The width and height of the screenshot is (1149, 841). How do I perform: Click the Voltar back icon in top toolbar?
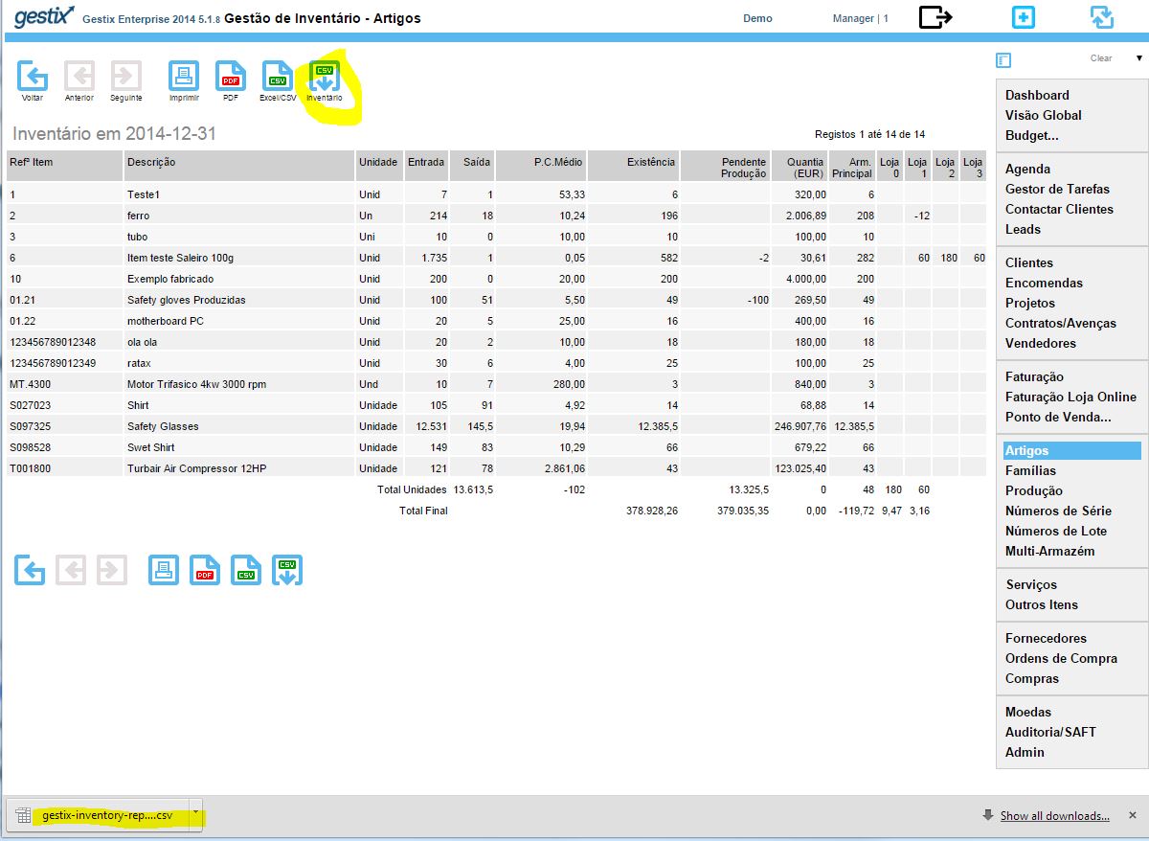coord(33,77)
